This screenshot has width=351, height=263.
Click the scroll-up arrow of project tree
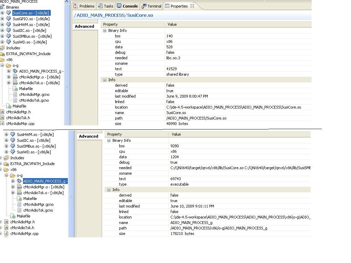click(66, 2)
